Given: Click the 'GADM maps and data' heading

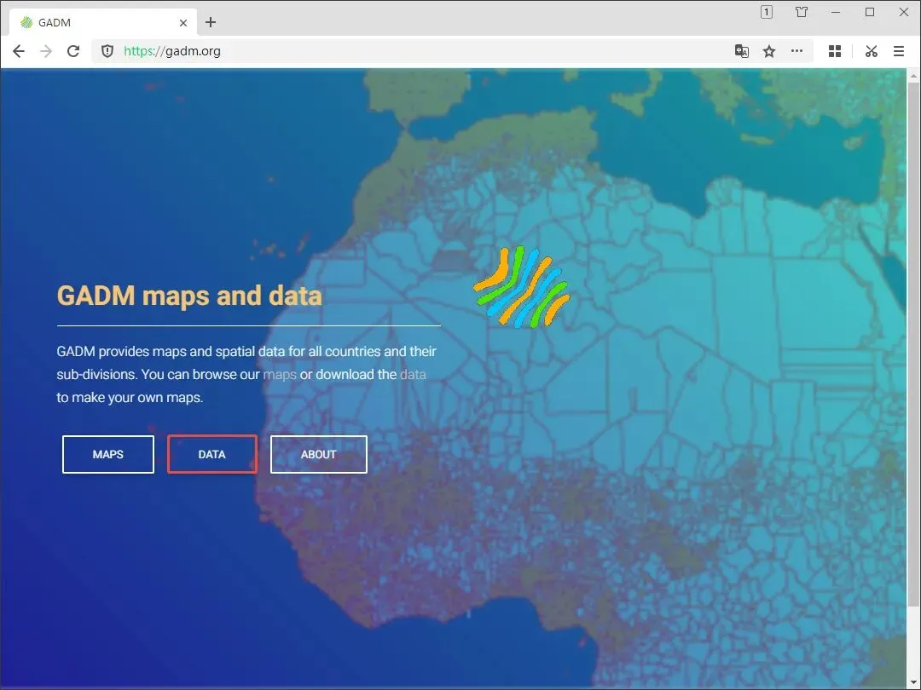Looking at the screenshot, I should click(189, 295).
